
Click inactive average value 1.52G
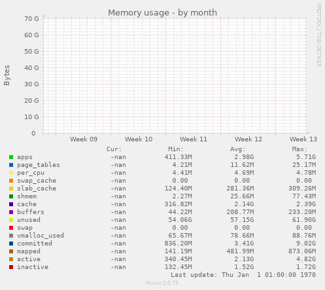244,267
